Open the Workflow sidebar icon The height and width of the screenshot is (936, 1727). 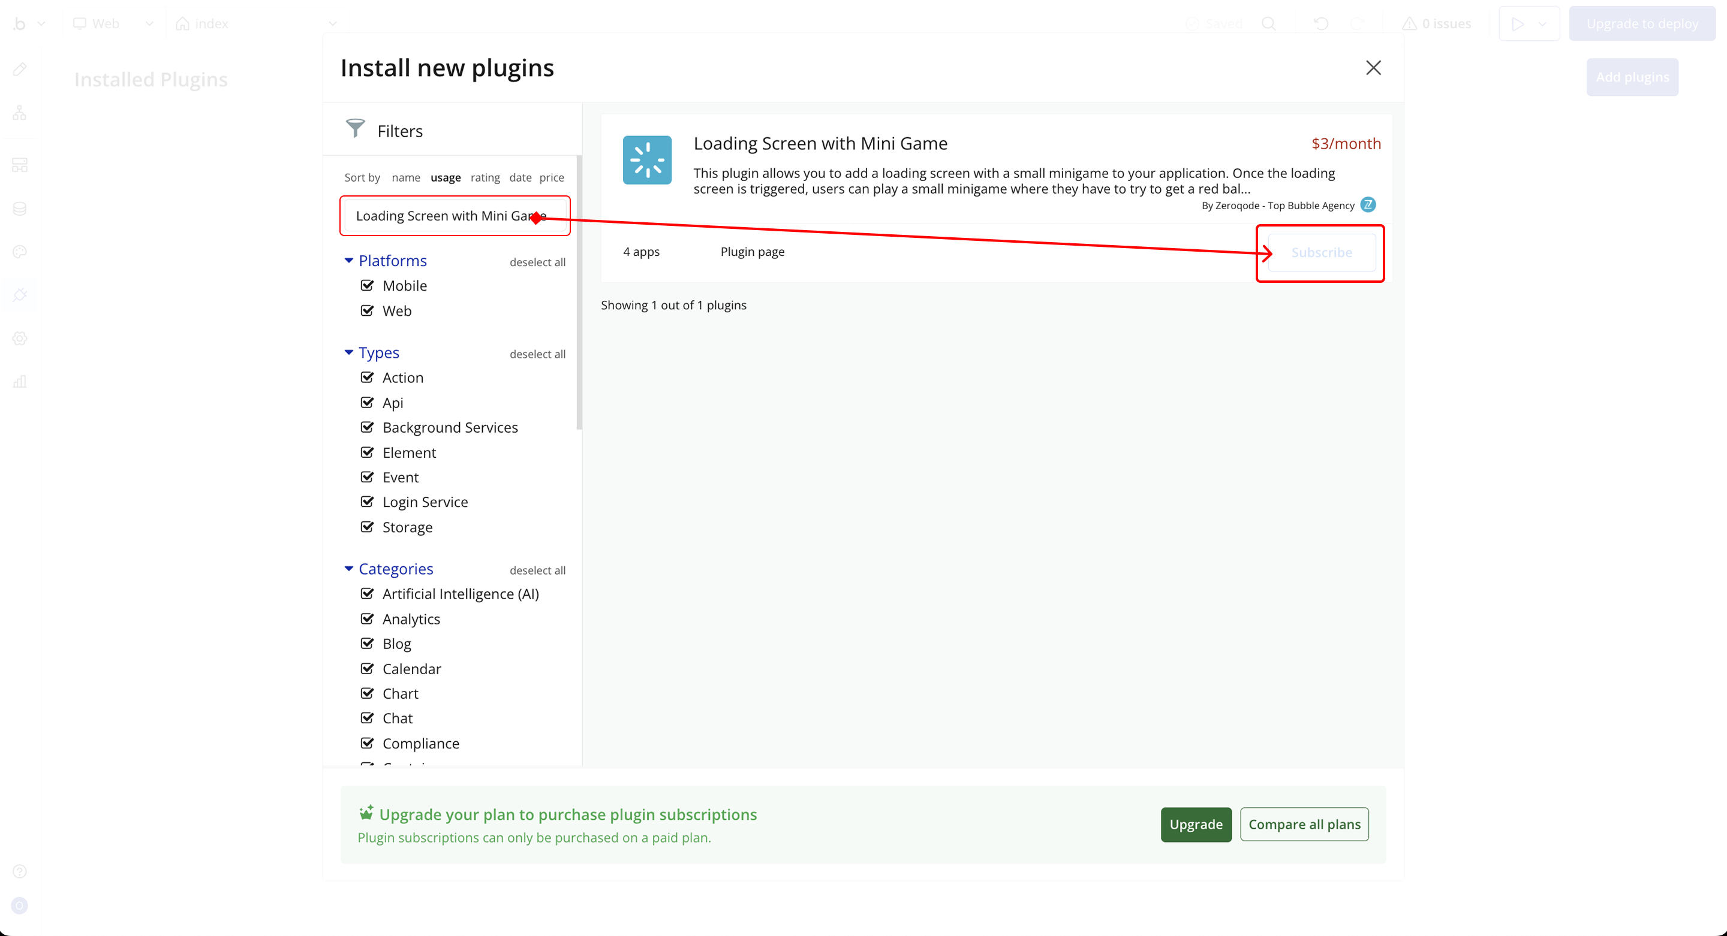[x=19, y=113]
